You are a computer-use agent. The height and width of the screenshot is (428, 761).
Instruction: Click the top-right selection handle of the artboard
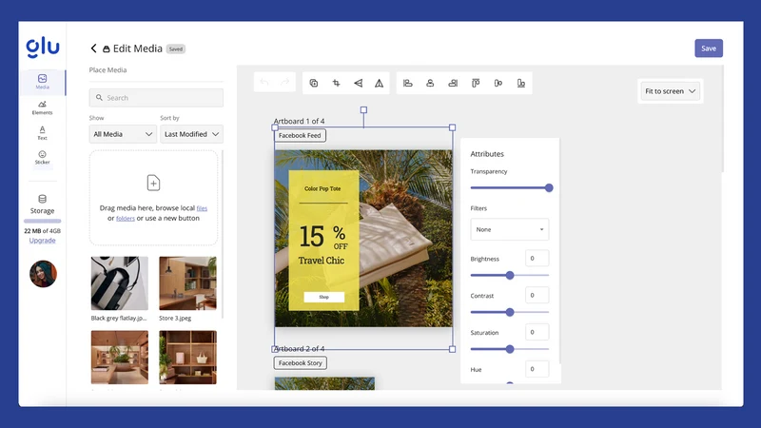click(x=453, y=127)
